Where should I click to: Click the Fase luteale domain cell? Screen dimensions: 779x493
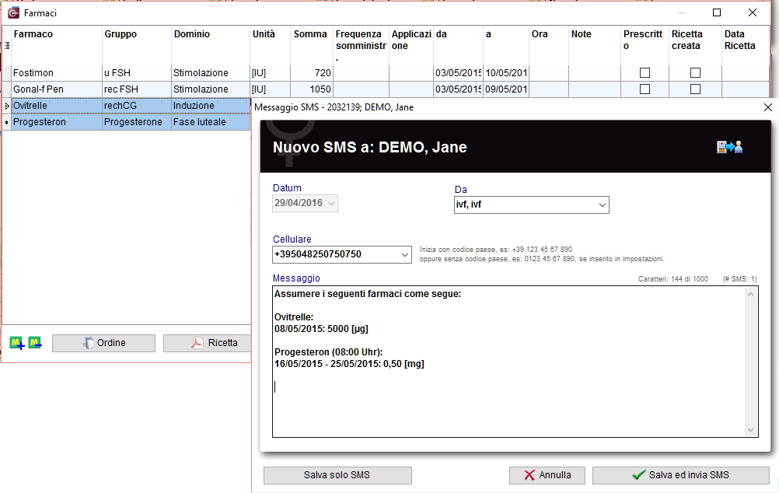[x=211, y=122]
